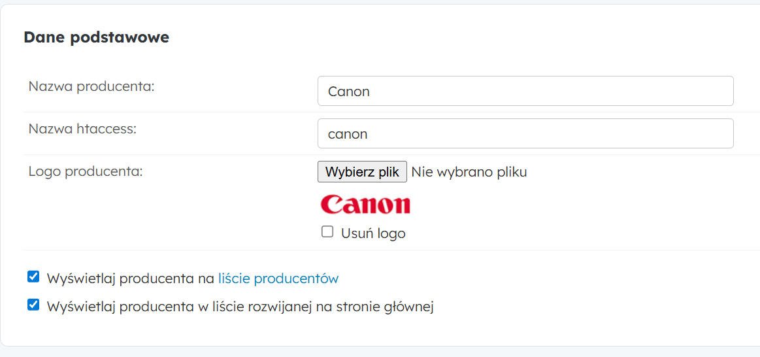Click the Canon logo image
The width and height of the screenshot is (760, 357).
click(x=365, y=205)
